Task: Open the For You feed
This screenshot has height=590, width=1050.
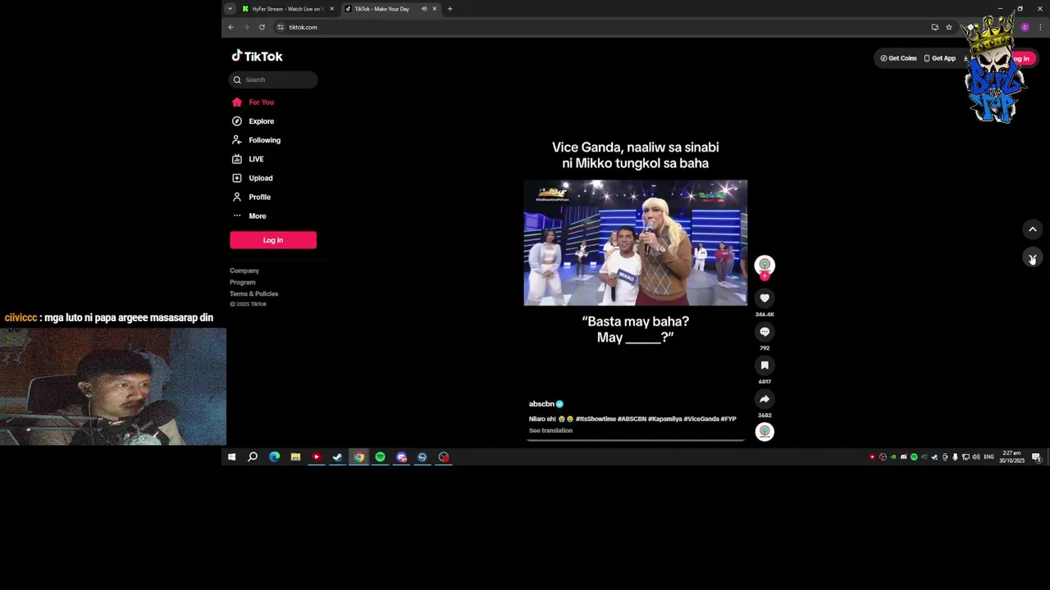Action: coord(253,102)
